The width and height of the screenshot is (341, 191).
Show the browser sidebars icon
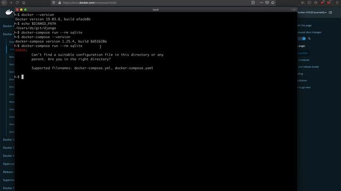click(309, 3)
